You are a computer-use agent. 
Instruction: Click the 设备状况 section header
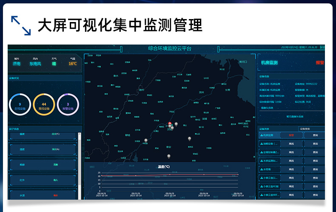[x=14, y=78]
